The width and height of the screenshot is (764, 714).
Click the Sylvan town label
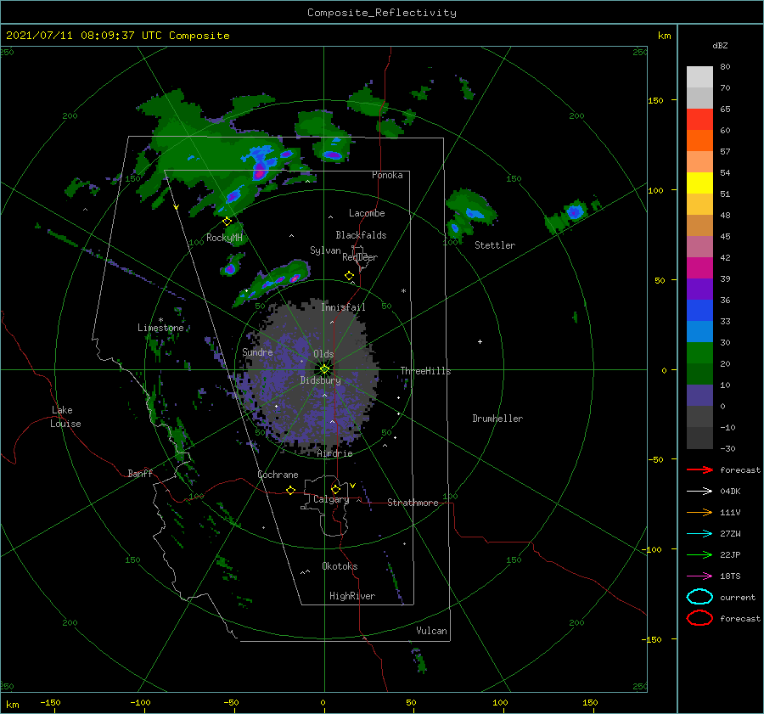(325, 250)
